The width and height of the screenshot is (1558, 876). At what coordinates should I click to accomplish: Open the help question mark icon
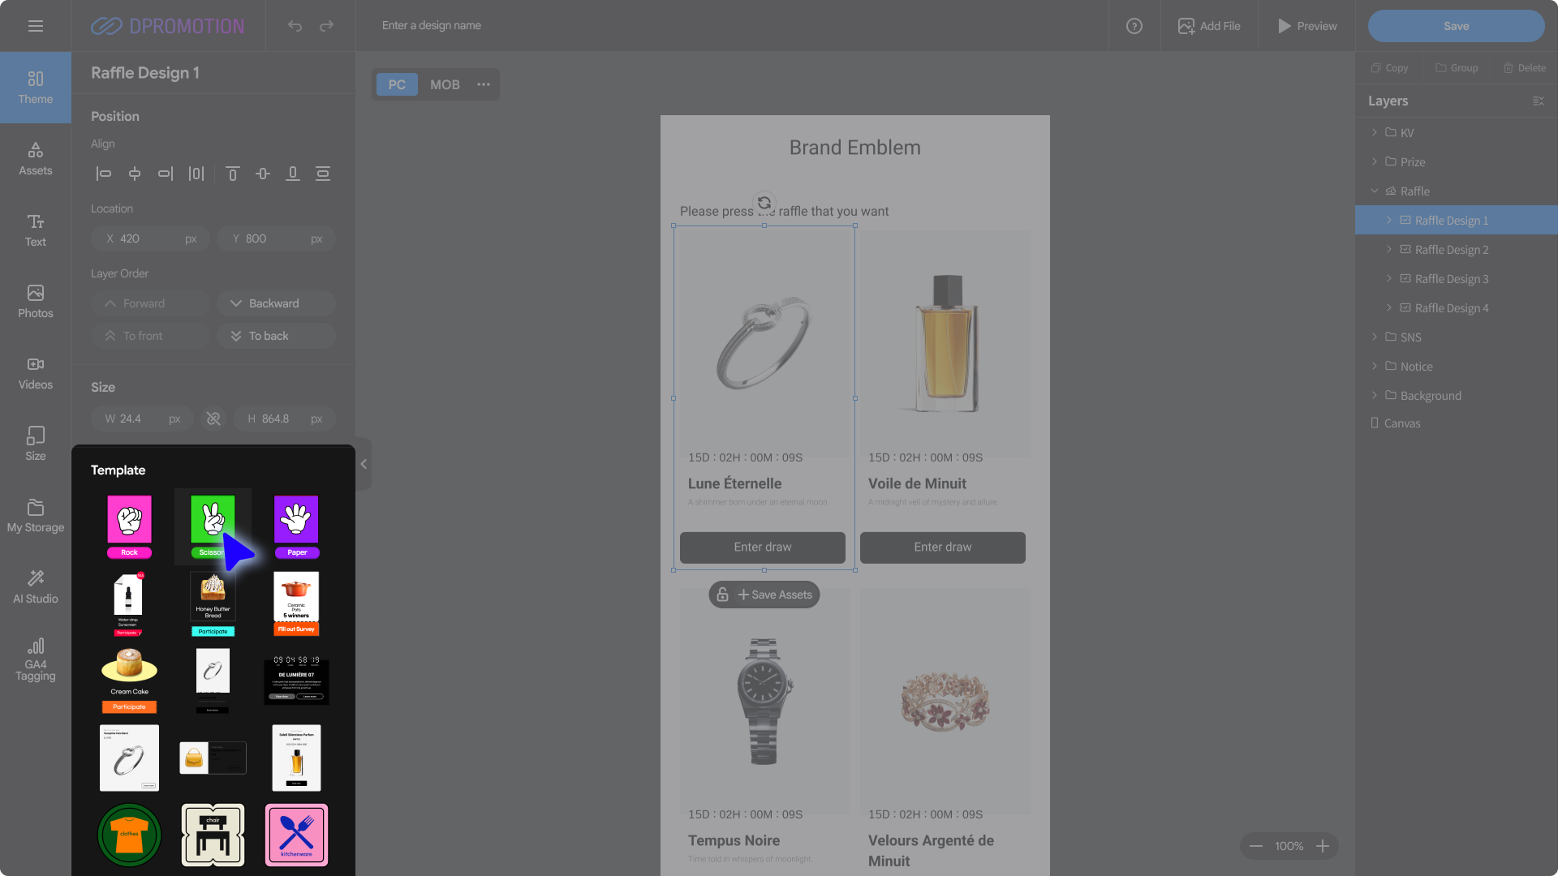click(1134, 26)
